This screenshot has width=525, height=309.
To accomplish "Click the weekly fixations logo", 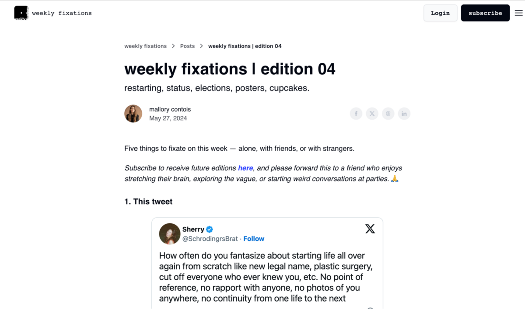I will tap(52, 13).
